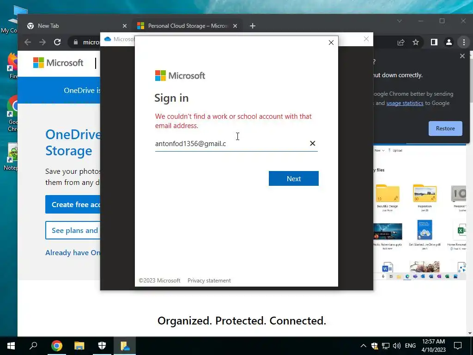Click the Organized. Protected. Connected. heading
The height and width of the screenshot is (355, 473).
click(242, 321)
